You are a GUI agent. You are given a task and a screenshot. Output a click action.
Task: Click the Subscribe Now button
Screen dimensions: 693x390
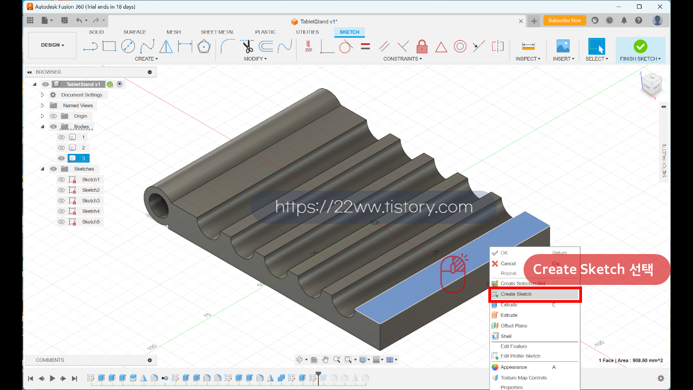point(564,20)
